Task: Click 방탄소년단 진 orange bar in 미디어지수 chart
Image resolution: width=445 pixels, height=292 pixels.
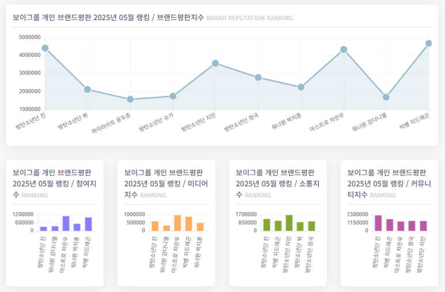Action: [x=155, y=226]
